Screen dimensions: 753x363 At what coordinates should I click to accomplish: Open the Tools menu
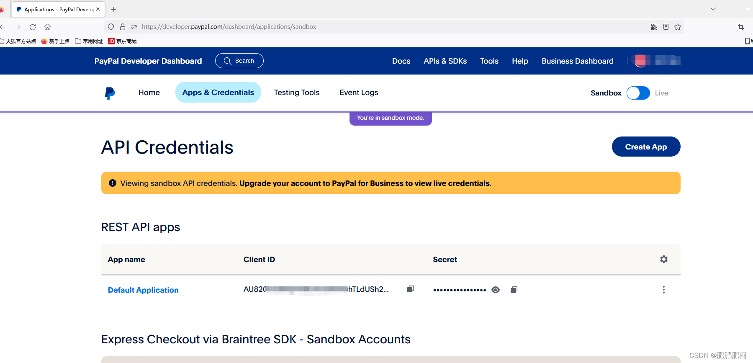pos(489,61)
